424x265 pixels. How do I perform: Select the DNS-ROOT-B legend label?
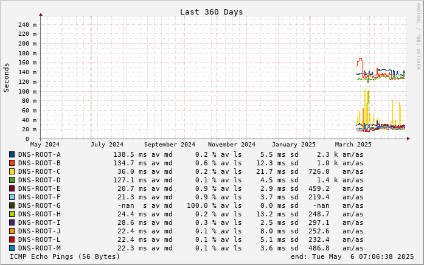click(x=40, y=163)
